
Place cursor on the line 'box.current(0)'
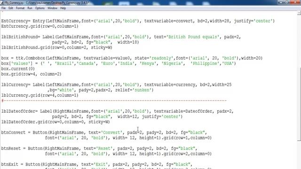point(18,69)
